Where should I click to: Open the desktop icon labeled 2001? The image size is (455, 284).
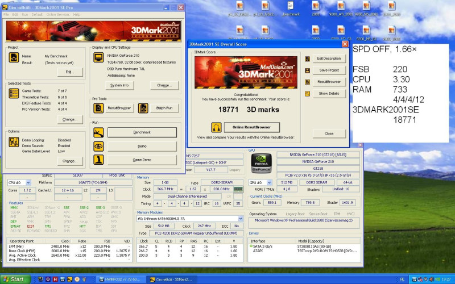[316, 9]
